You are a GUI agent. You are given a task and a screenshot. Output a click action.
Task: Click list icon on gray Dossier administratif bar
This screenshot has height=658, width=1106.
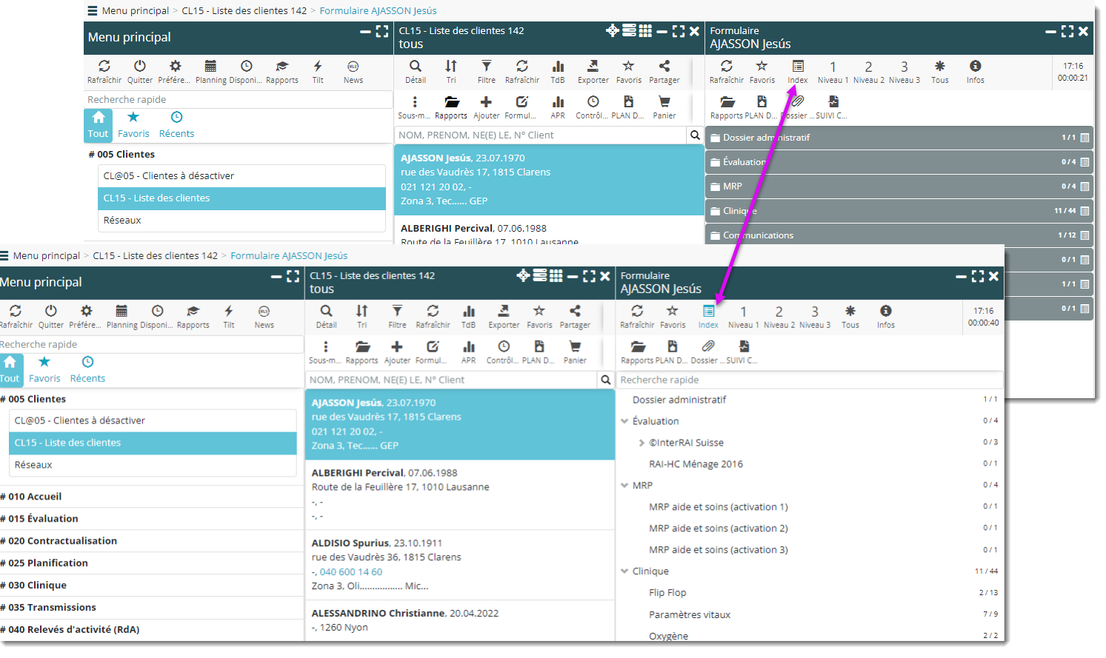click(1085, 138)
